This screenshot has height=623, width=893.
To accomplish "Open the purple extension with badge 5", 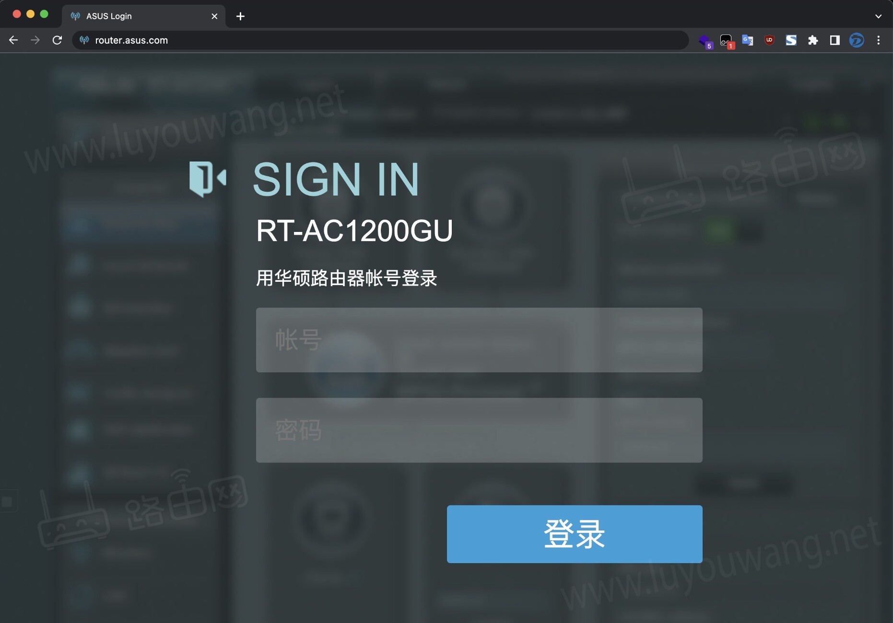I will tap(705, 40).
